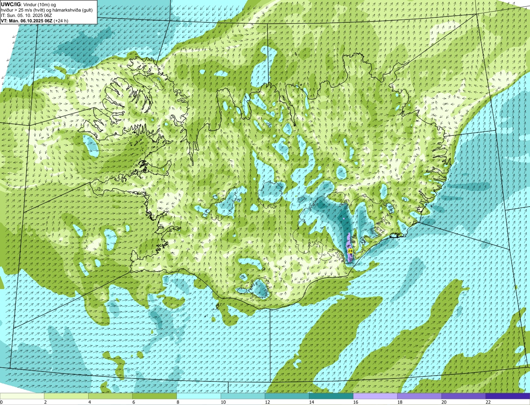Click the legend scale label '18'

click(x=400, y=402)
